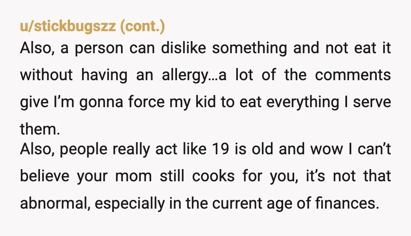
Task: Click the word "cooks" in the comment
Action: point(213,176)
